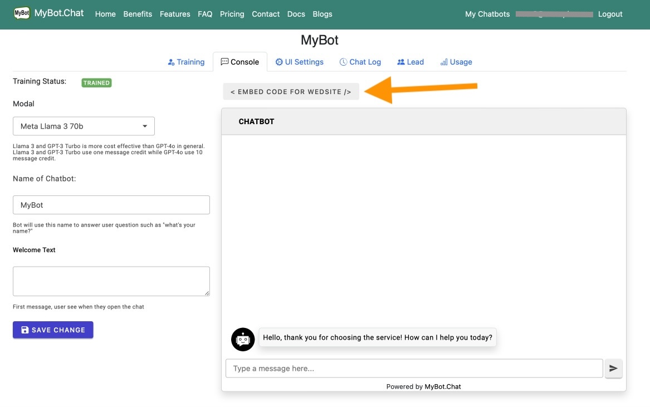
Task: Click the Type a message here field
Action: pyautogui.click(x=414, y=369)
